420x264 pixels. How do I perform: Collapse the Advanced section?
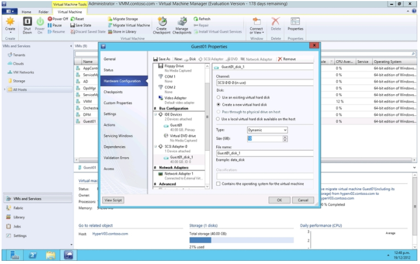click(155, 184)
